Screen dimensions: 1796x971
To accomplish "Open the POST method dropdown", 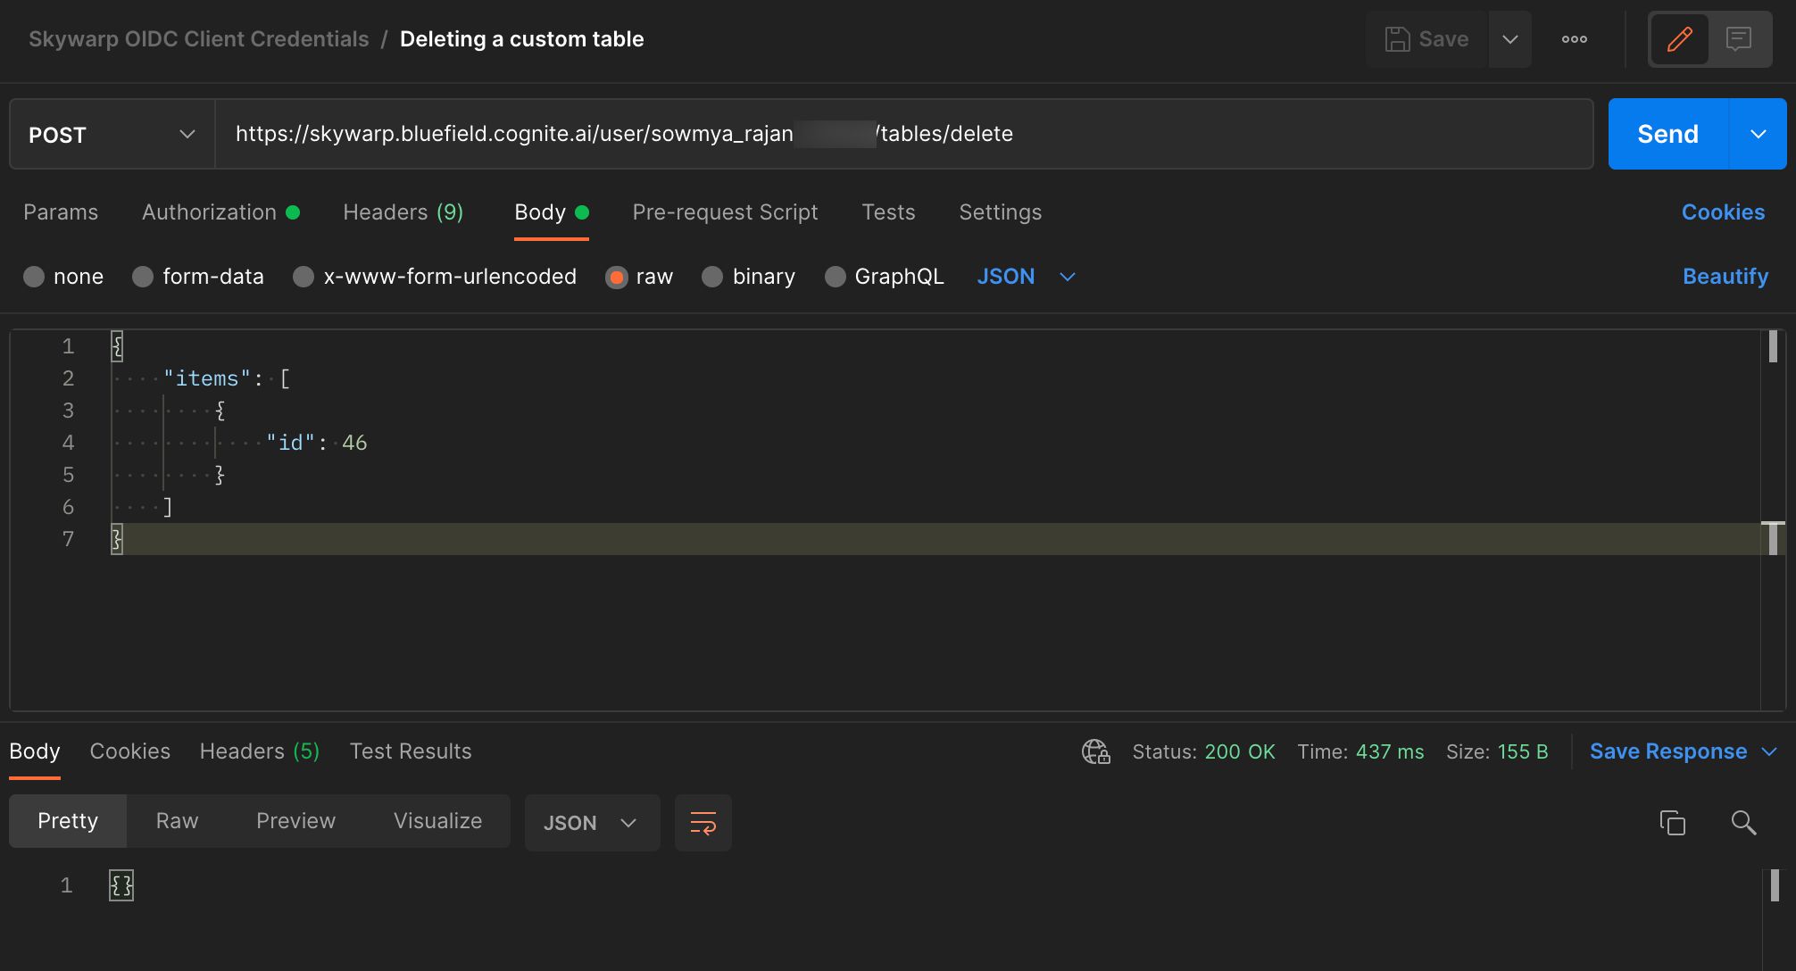I will click(112, 134).
